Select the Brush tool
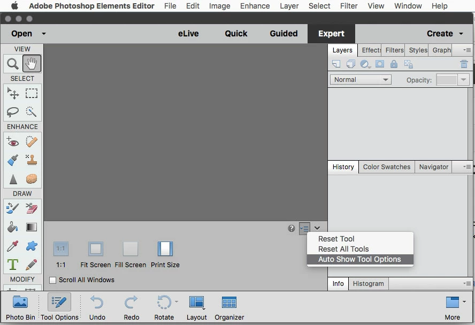This screenshot has width=475, height=325. click(x=13, y=208)
